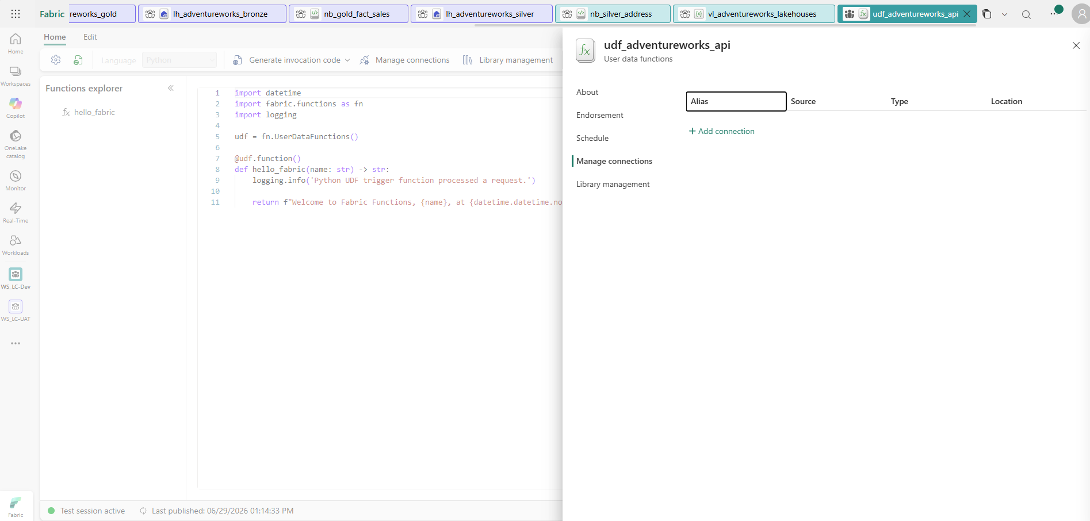Viewport: 1090px width, 521px height.
Task: Select the Edit ribbon tab
Action: click(90, 37)
